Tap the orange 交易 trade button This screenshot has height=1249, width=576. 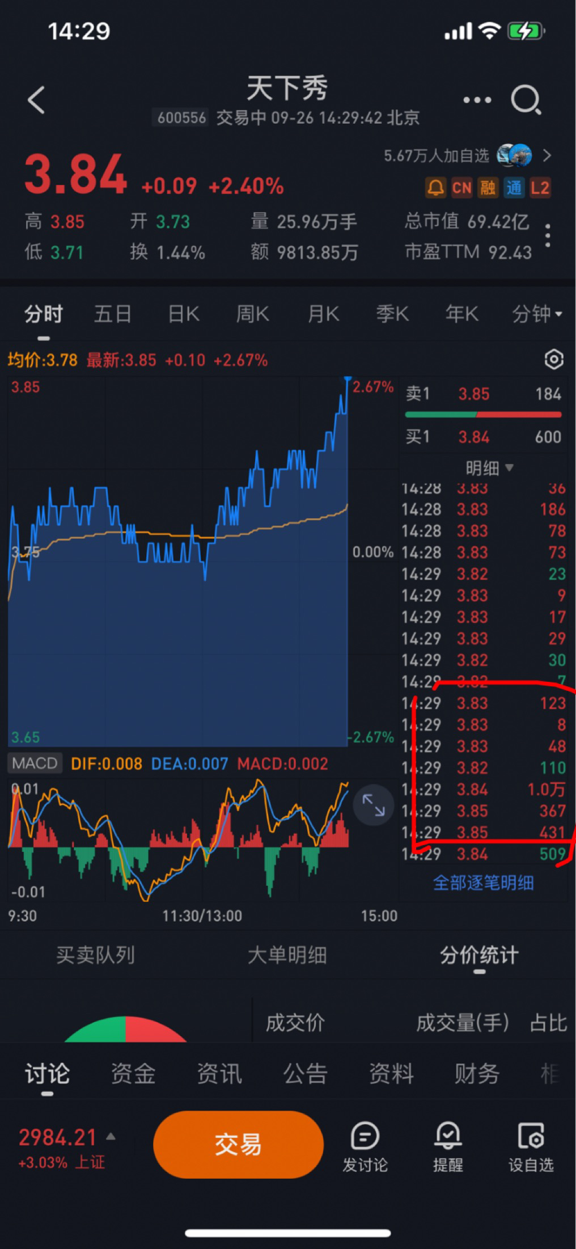click(x=238, y=1145)
